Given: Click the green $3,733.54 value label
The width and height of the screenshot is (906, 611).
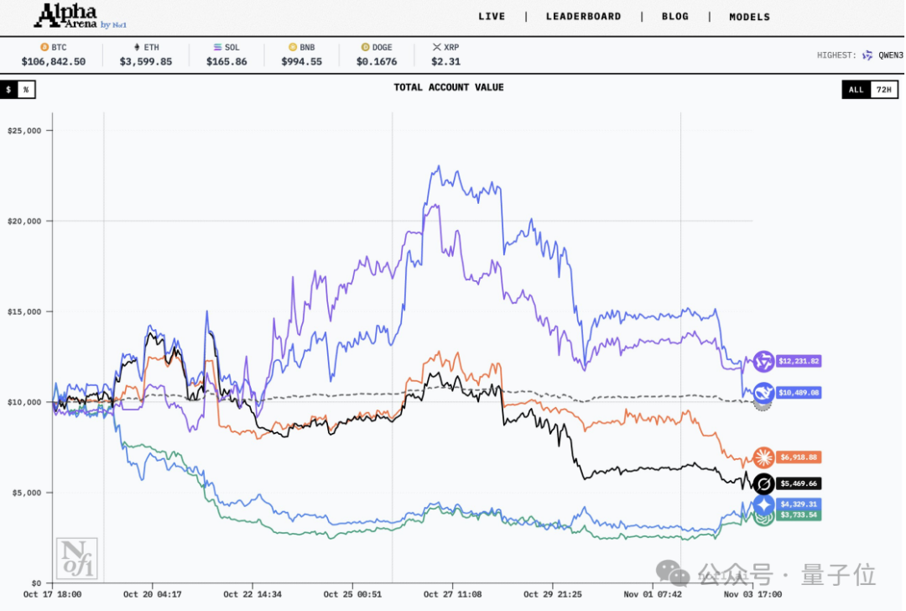Looking at the screenshot, I should click(x=799, y=515).
